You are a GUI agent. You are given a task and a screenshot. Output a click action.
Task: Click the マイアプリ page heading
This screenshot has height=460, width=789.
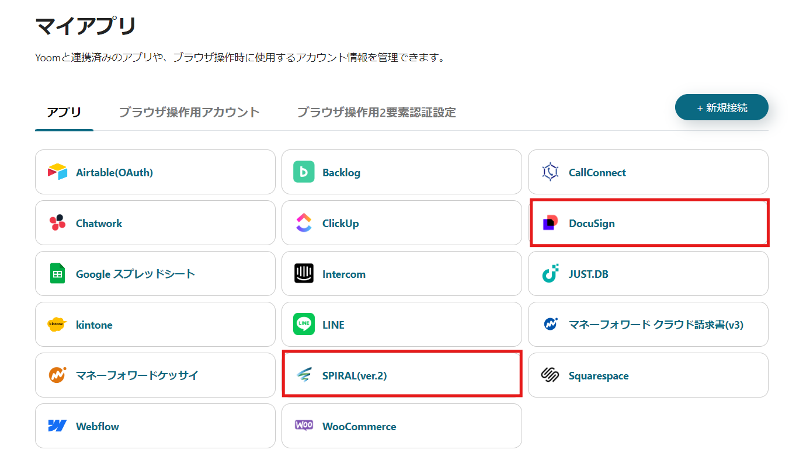coord(86,26)
